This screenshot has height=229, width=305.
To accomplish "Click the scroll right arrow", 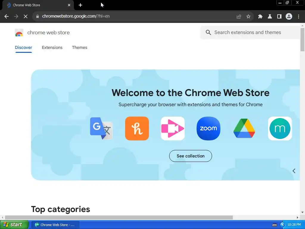I will tap(298, 217).
